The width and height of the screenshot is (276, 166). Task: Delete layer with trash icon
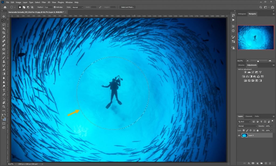pyautogui.click(x=270, y=163)
